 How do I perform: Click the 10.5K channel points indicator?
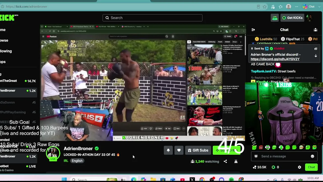click(259, 167)
